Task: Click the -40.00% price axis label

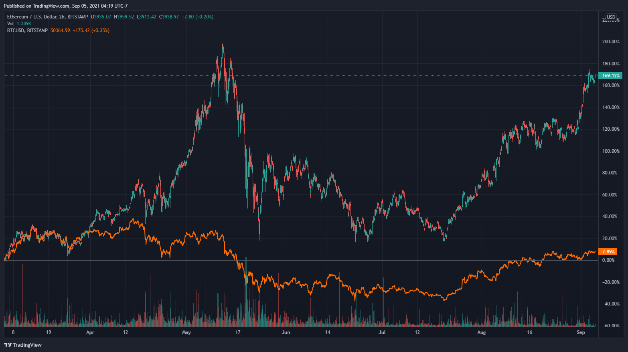Action: click(610, 304)
